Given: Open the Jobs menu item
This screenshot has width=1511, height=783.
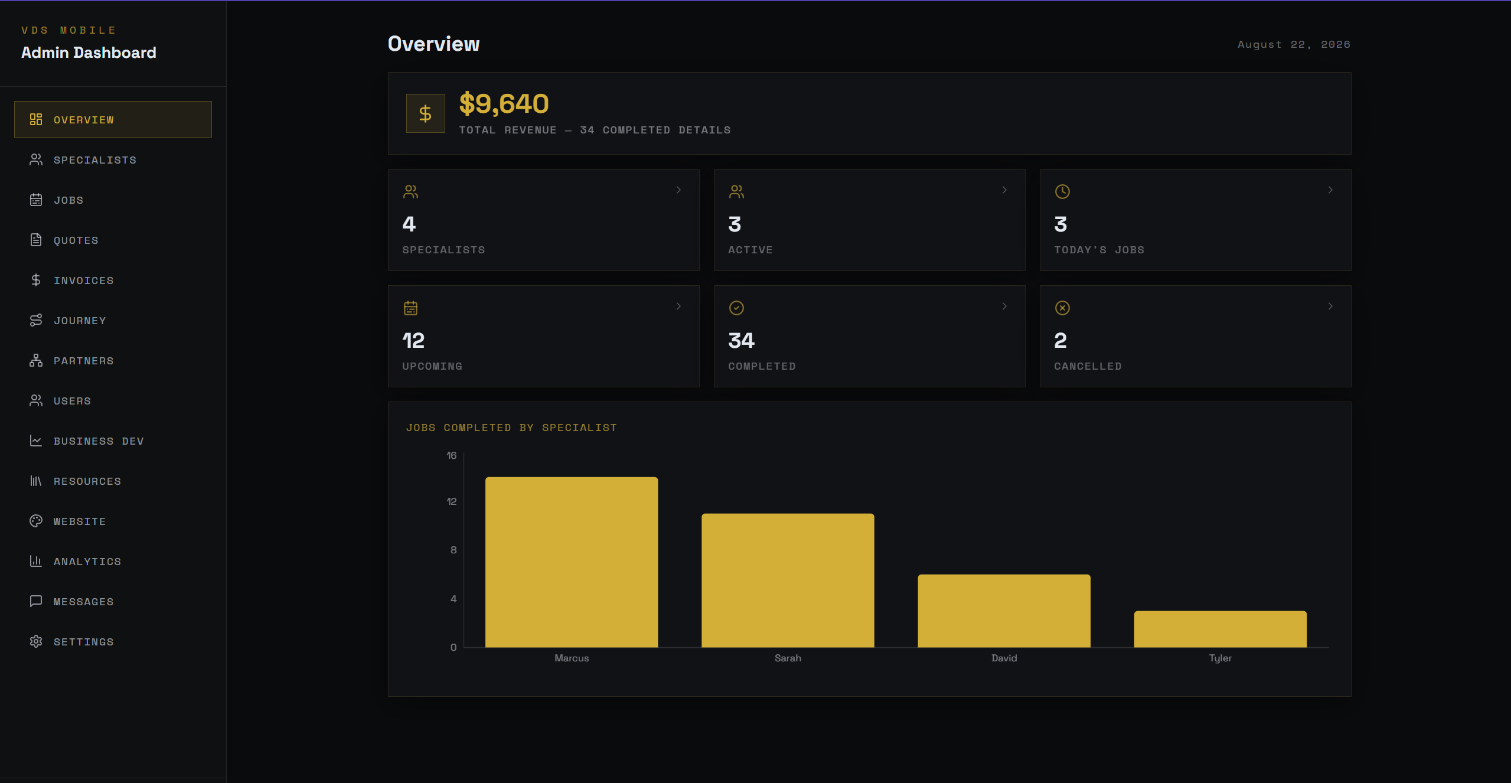Looking at the screenshot, I should coord(113,200).
